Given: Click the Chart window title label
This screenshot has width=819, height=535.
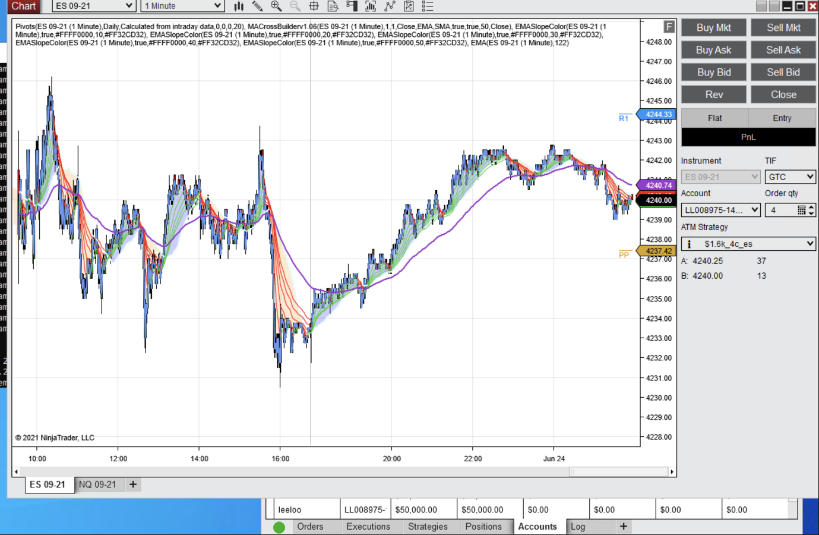Looking at the screenshot, I should 24,6.
